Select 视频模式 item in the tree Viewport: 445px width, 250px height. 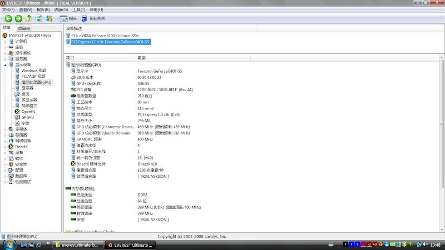[29, 106]
